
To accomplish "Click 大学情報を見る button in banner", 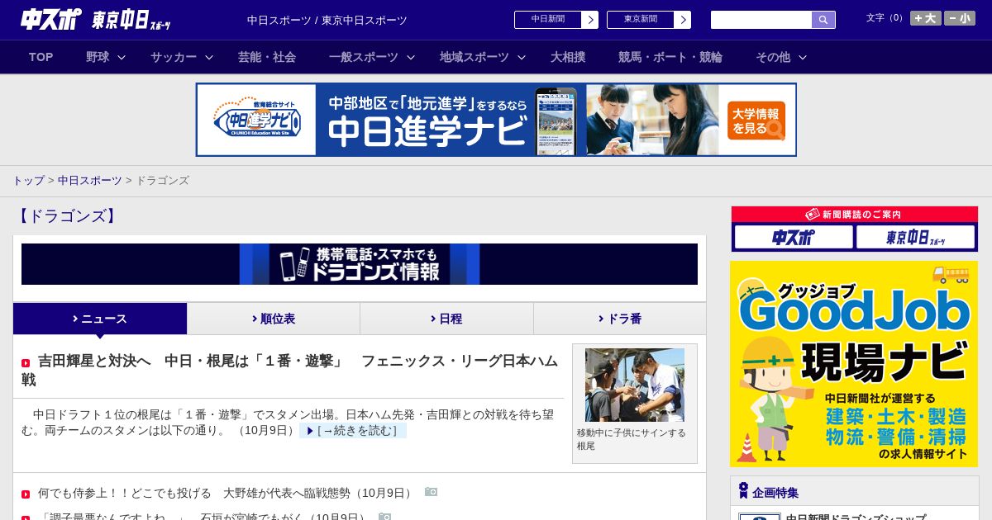I will click(756, 121).
